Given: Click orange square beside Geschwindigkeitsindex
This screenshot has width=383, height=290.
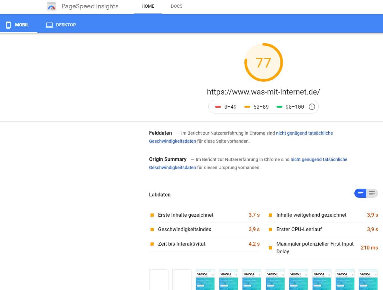Looking at the screenshot, I should (x=152, y=230).
